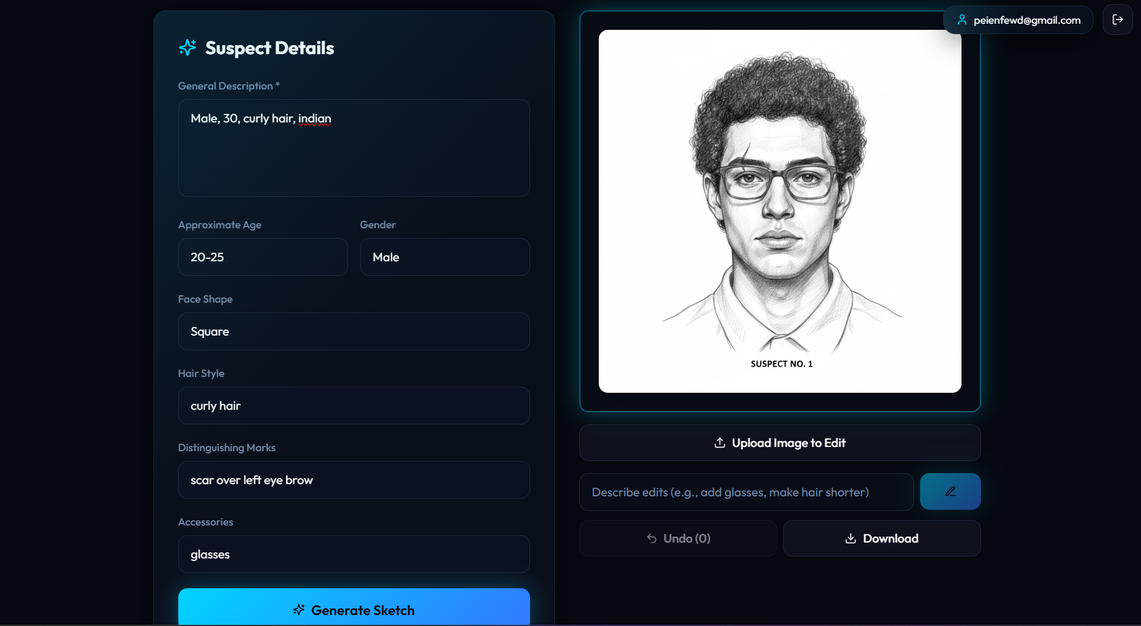Click the Hair Style field
The height and width of the screenshot is (626, 1141).
tap(354, 406)
